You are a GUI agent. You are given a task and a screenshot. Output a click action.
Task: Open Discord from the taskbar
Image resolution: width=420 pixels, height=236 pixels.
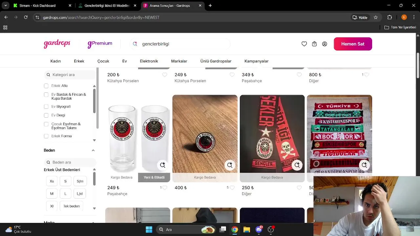click(x=259, y=229)
